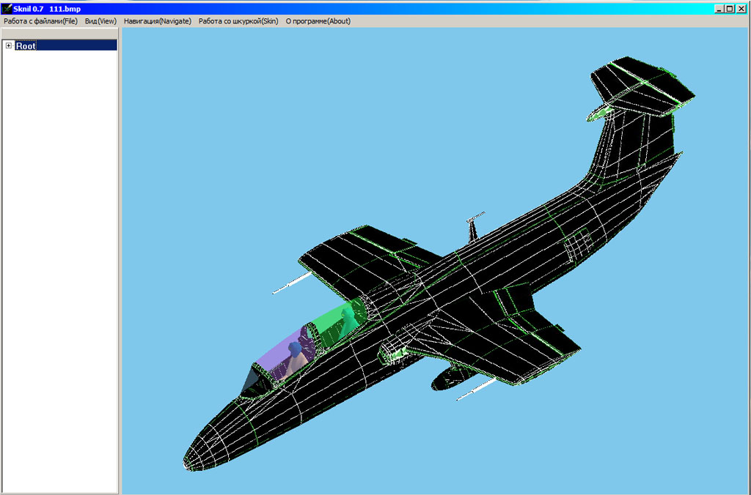This screenshot has height=495, width=751.
Task: Open the Работа со шкуркой (Skin) menu
Action: pos(238,21)
